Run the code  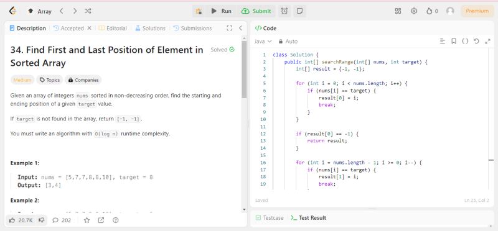[x=222, y=11]
